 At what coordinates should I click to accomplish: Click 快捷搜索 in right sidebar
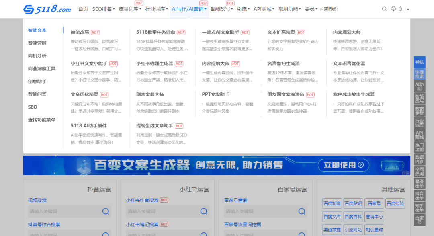419,74
